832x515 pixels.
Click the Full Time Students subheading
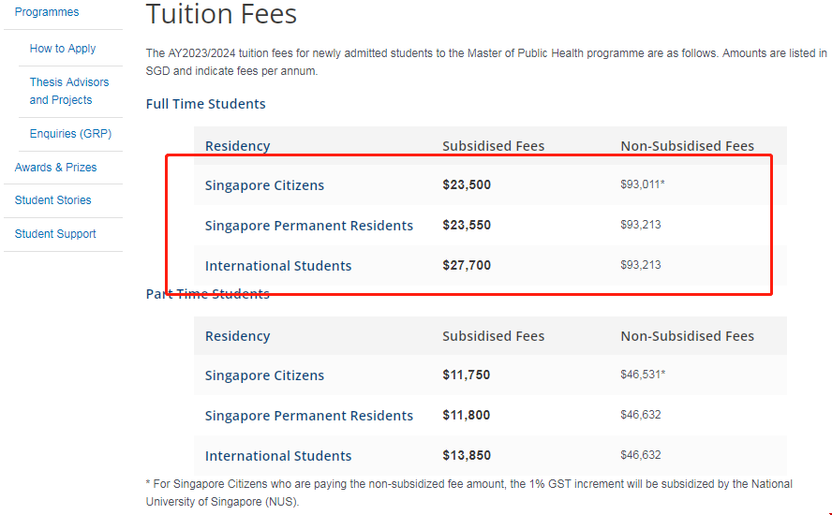pos(206,104)
